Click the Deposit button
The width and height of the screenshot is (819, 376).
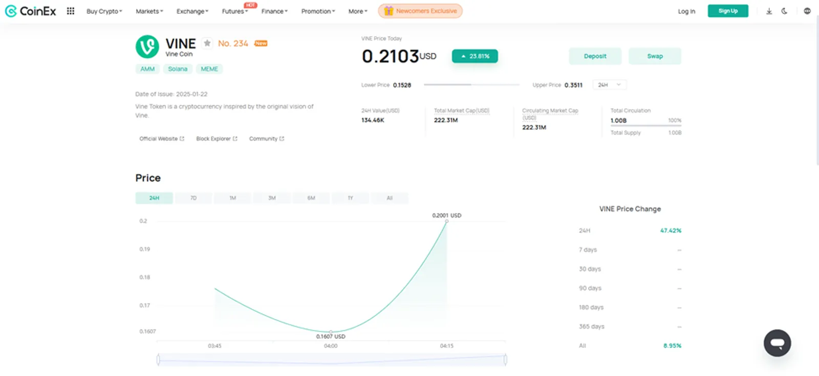coord(595,56)
